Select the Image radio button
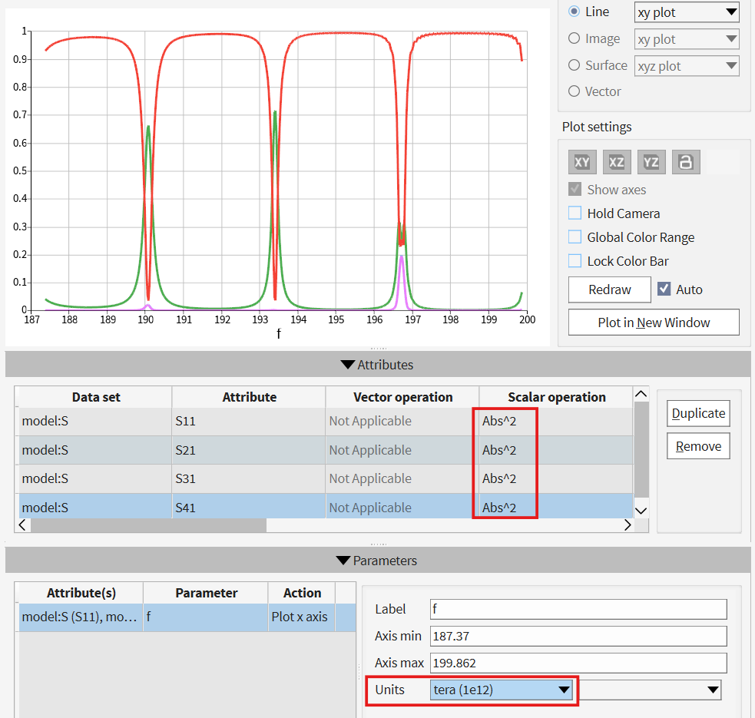 574,38
